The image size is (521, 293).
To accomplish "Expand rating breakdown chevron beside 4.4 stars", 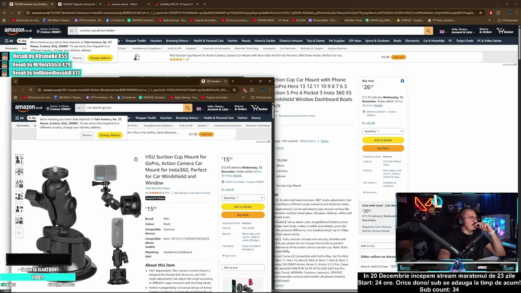I will [163, 193].
